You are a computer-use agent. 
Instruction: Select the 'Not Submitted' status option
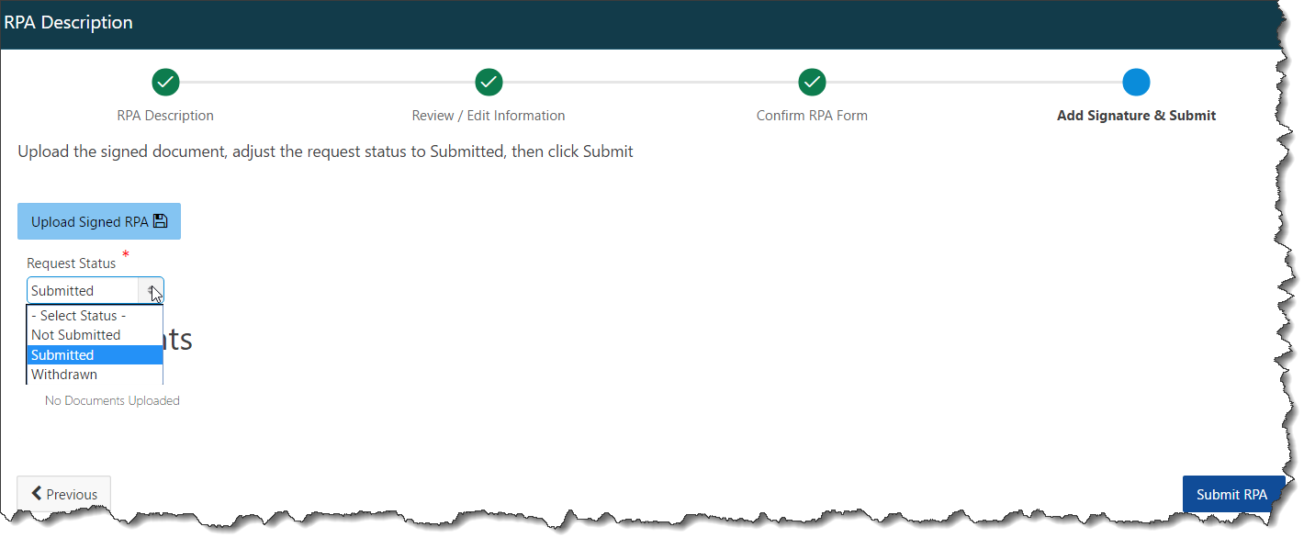click(95, 335)
